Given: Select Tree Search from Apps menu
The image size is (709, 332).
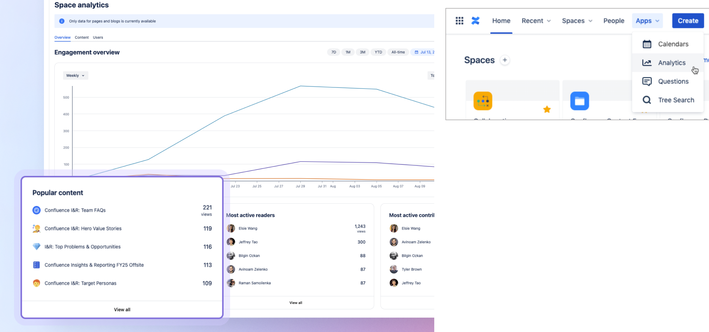Looking at the screenshot, I should click(668, 100).
